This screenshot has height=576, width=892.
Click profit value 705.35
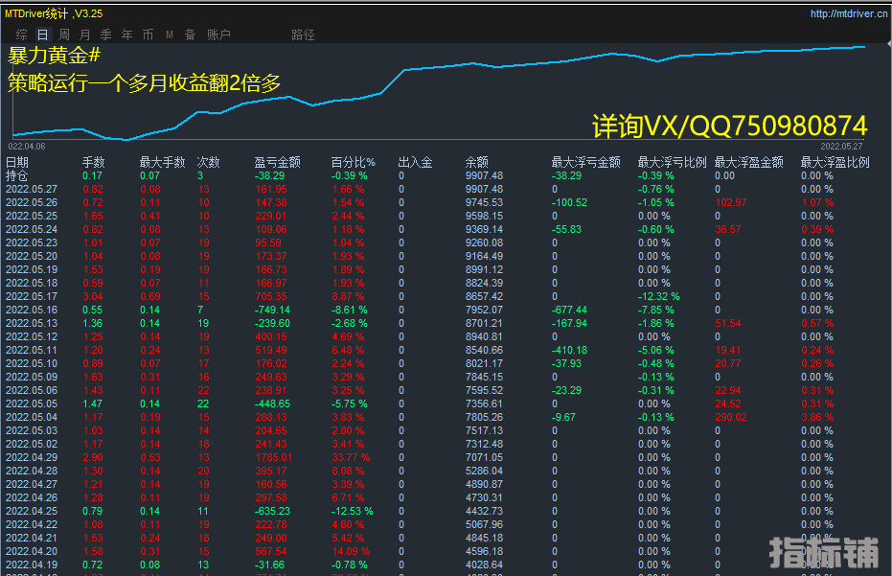tap(271, 296)
